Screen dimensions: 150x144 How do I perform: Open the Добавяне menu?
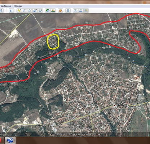pyautogui.click(x=6, y=6)
